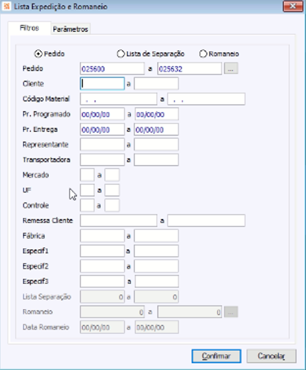Click the ending Pedido field with 025632
The height and width of the screenshot is (370, 306).
coord(189,69)
